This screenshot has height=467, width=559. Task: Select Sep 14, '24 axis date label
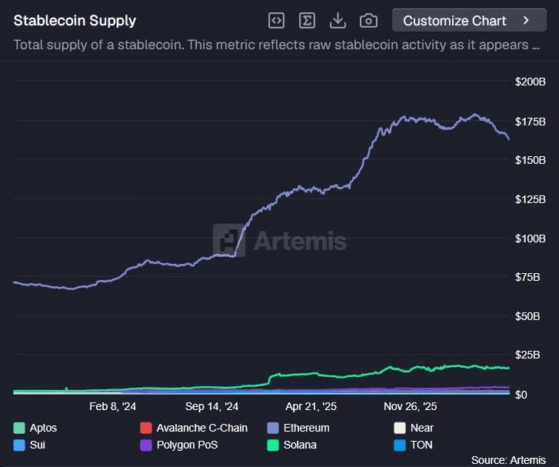pos(211,406)
